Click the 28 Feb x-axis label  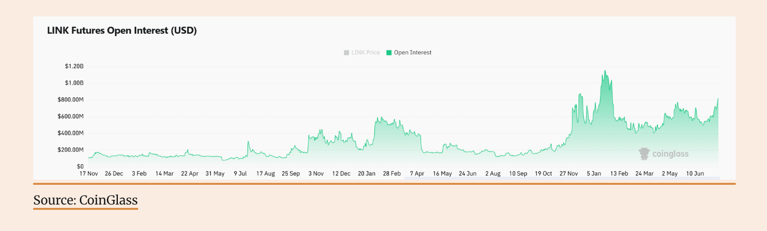tap(392, 174)
